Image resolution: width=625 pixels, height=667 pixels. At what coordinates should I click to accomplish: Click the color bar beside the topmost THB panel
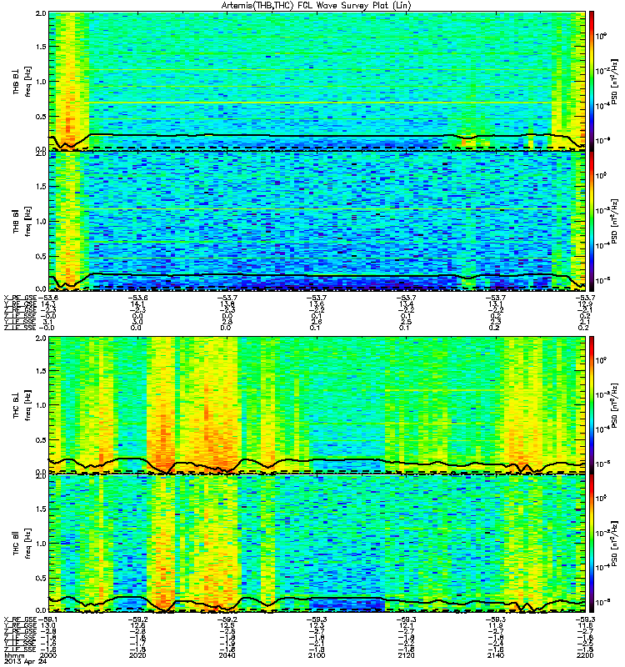(x=591, y=81)
